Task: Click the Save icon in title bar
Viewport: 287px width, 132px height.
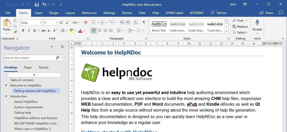Action: click(x=37, y=5)
